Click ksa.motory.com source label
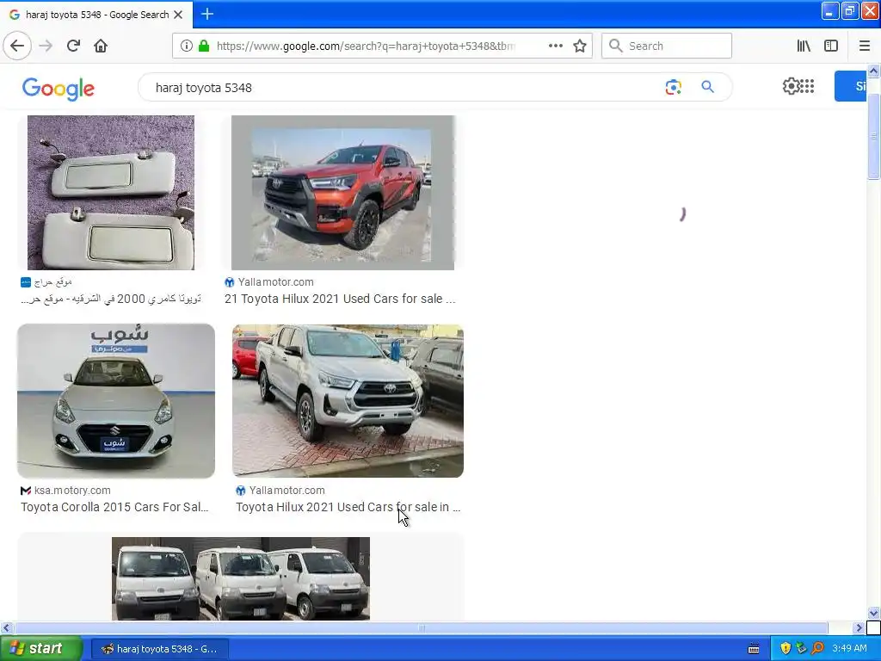 [72, 491]
